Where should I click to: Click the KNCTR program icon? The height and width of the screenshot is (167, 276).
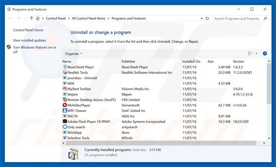65,116
